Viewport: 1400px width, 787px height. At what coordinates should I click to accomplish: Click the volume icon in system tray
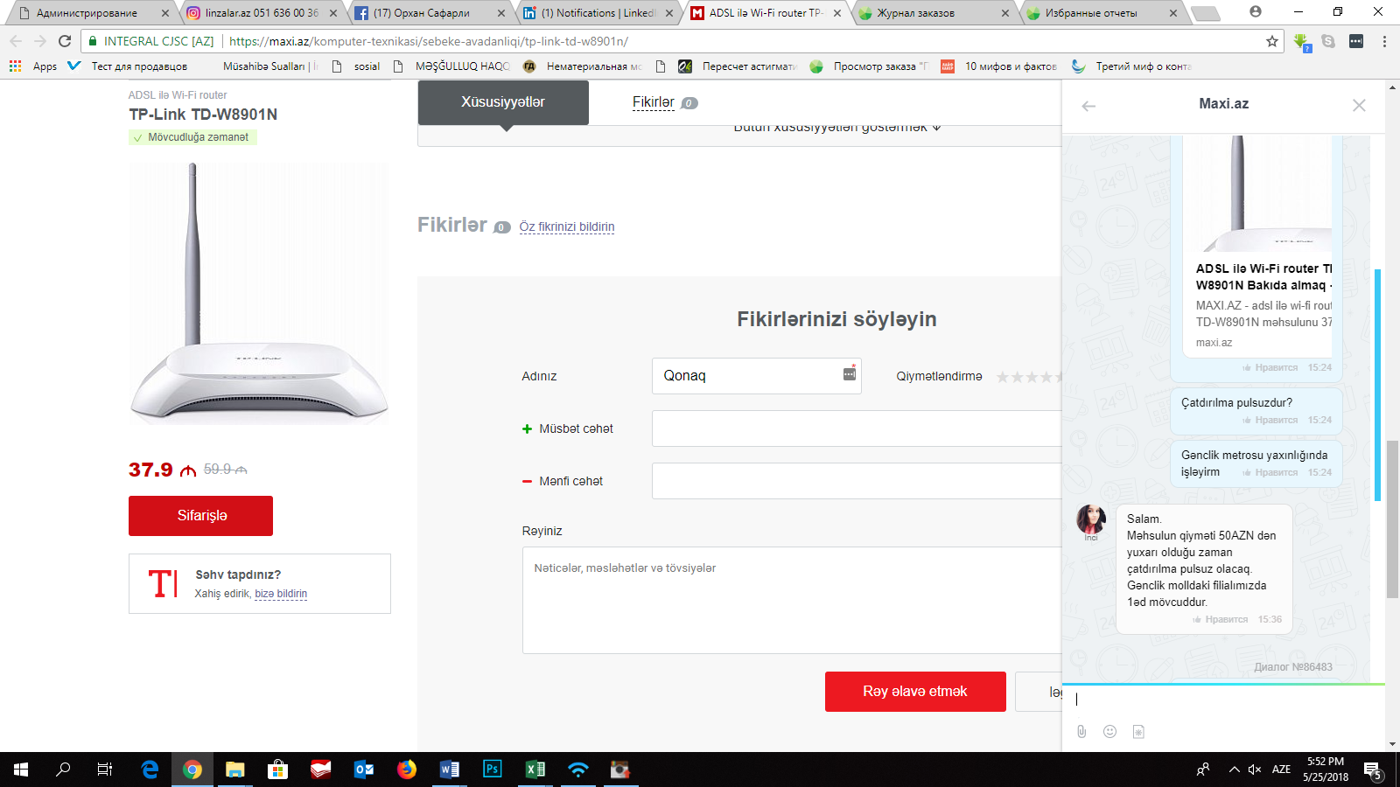tap(1255, 770)
